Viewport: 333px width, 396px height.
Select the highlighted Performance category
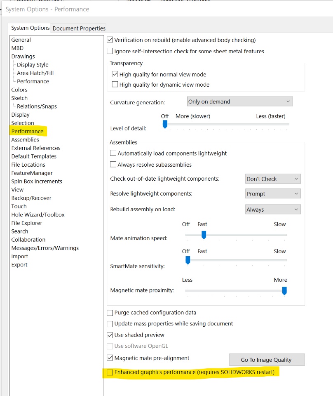pyautogui.click(x=27, y=131)
